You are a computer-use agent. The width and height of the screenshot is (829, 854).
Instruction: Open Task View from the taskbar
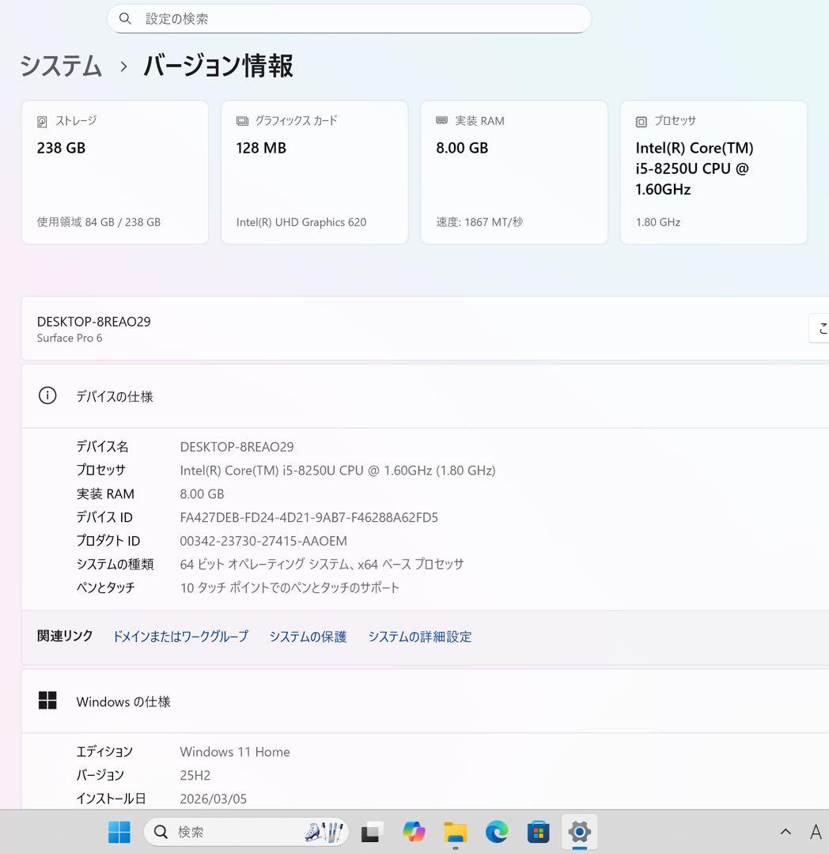(372, 832)
